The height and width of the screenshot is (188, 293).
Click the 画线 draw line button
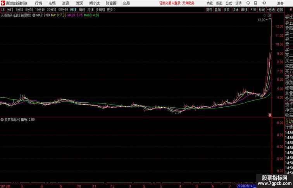click(x=244, y=10)
